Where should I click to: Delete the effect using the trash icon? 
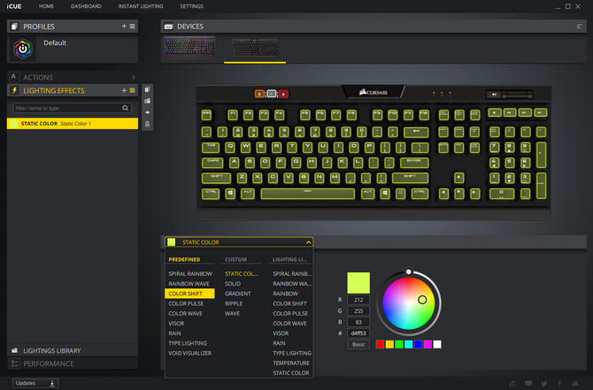(148, 124)
